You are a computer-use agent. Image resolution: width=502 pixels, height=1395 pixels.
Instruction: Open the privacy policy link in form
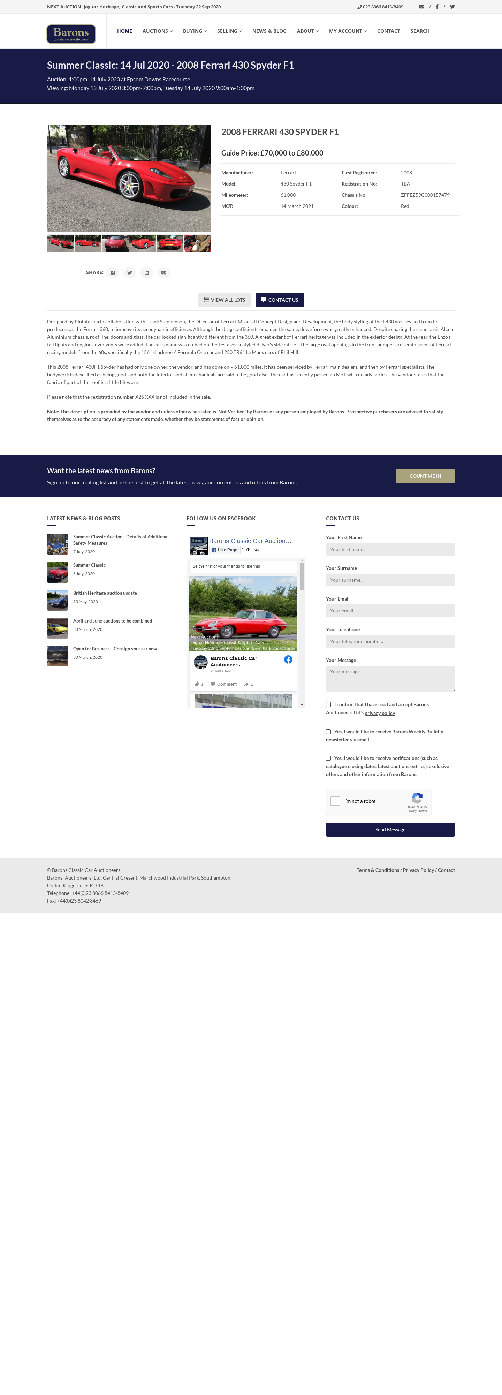point(380,713)
